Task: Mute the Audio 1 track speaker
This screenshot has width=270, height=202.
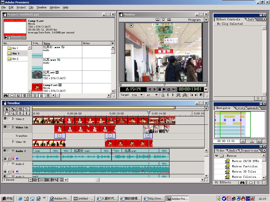Action: (5, 151)
